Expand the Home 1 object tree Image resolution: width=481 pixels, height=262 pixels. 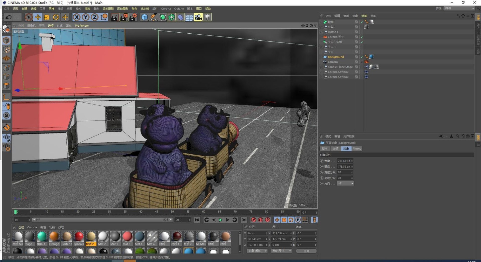(x=321, y=32)
